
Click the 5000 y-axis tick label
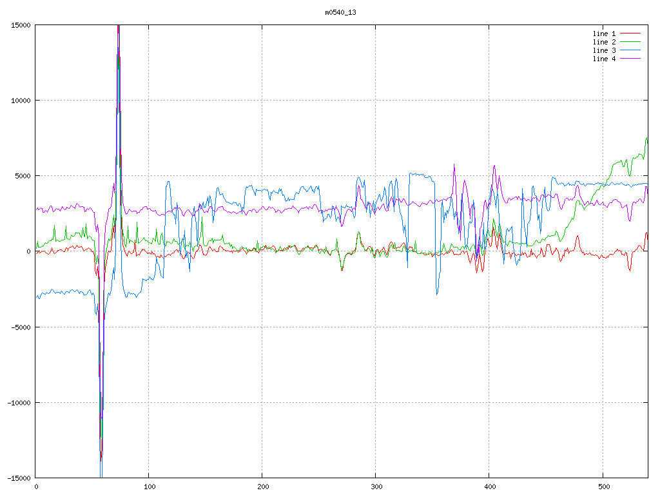point(23,176)
